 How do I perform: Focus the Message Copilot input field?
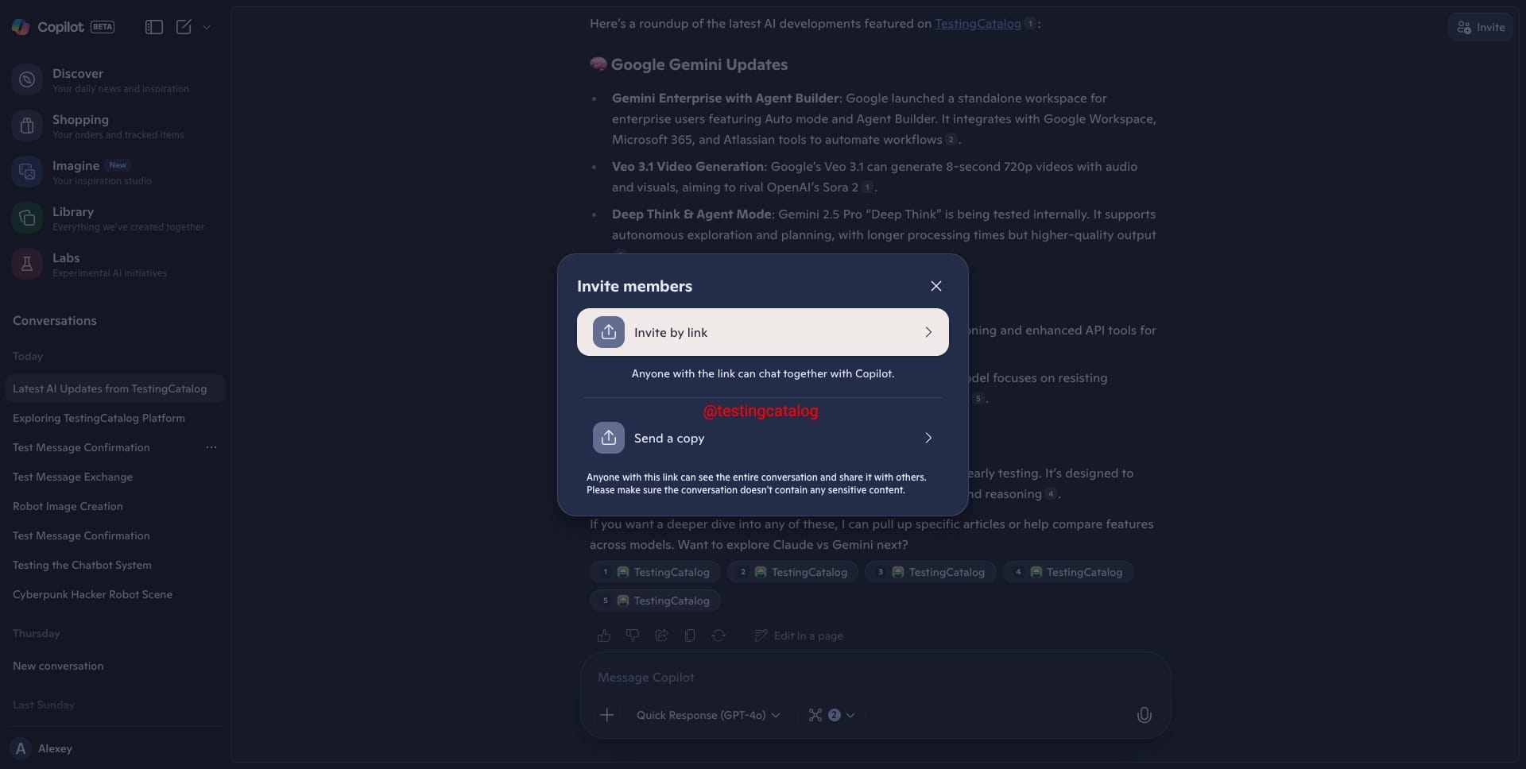(874, 678)
